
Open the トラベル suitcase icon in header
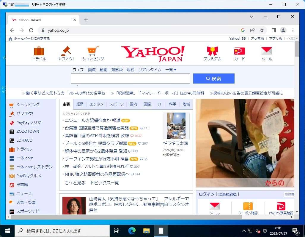(x=39, y=51)
